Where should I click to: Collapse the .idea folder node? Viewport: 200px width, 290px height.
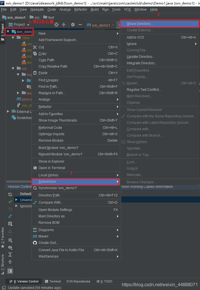coord(13,38)
